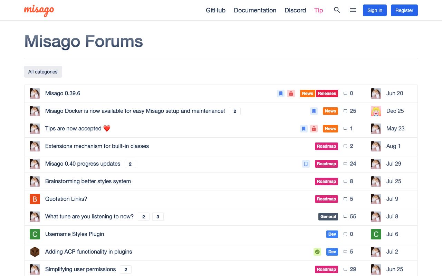Click outlined bookmark icon on Misago 0.40 progress updates
The width and height of the screenshot is (442, 276).
tap(306, 164)
